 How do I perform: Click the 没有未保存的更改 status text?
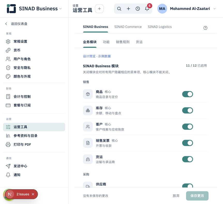click(x=96, y=196)
